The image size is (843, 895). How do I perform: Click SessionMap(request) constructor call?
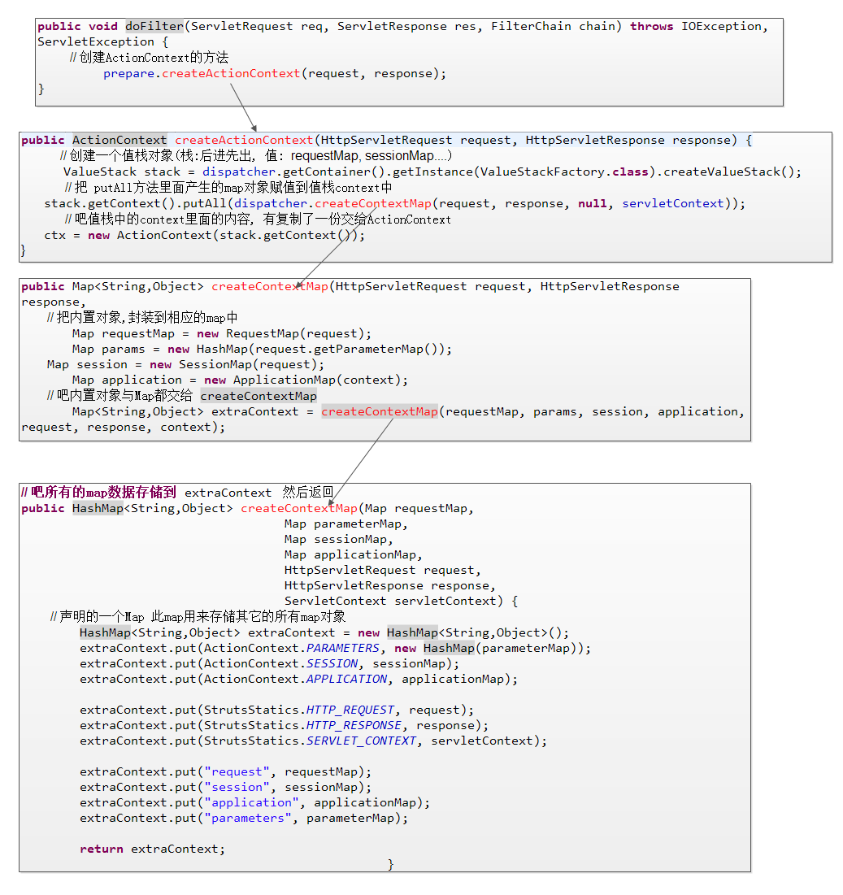coord(248,365)
